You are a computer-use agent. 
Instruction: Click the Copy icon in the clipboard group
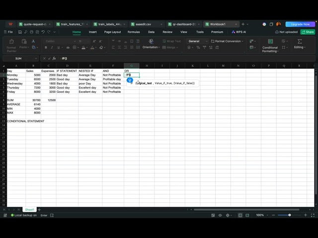click(x=34, y=48)
